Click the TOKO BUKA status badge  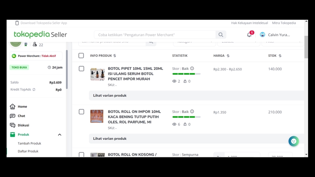tap(19, 67)
